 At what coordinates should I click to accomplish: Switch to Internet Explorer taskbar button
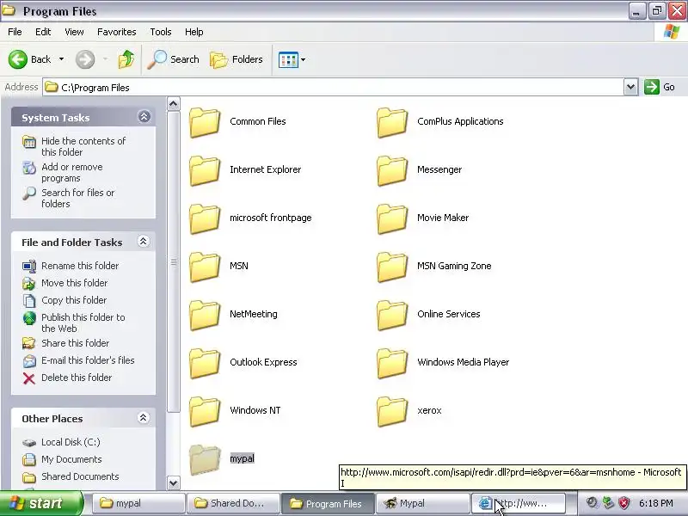tap(518, 503)
